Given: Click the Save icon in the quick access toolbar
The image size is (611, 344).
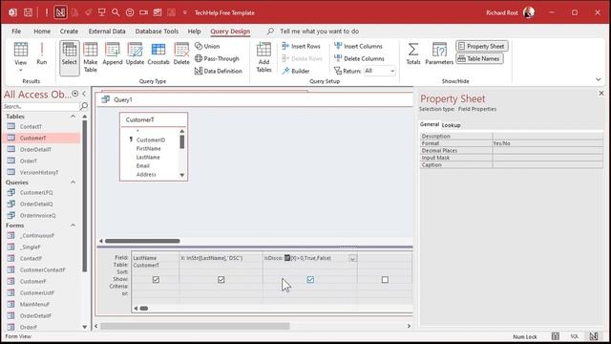Looking at the screenshot, I should 28,12.
